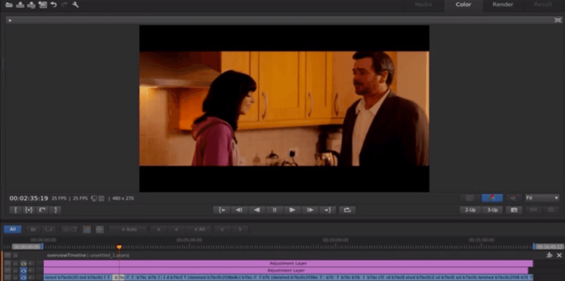Click overviewTimeline label text

click(66, 255)
